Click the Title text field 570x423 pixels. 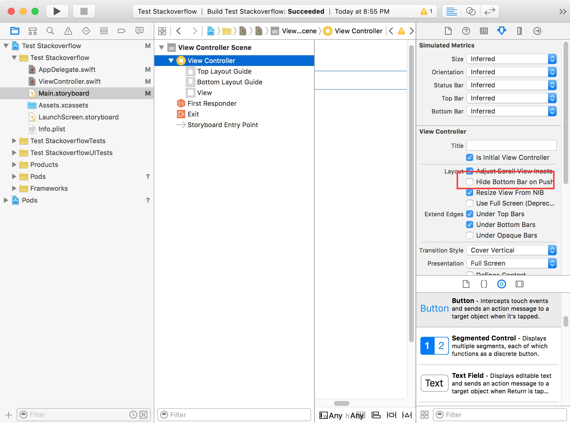(x=511, y=146)
